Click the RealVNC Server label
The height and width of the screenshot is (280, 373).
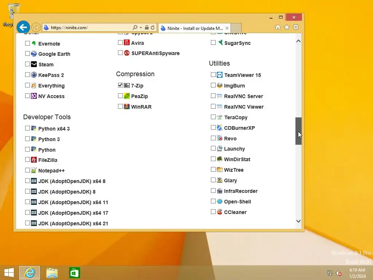tap(243, 96)
